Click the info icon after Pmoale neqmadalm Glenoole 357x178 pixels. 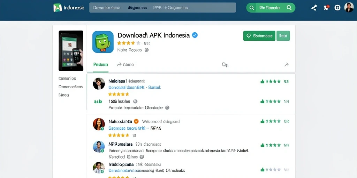coord(167,108)
